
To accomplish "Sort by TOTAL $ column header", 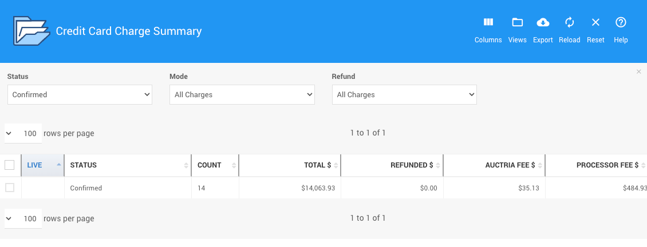I will coord(317,165).
